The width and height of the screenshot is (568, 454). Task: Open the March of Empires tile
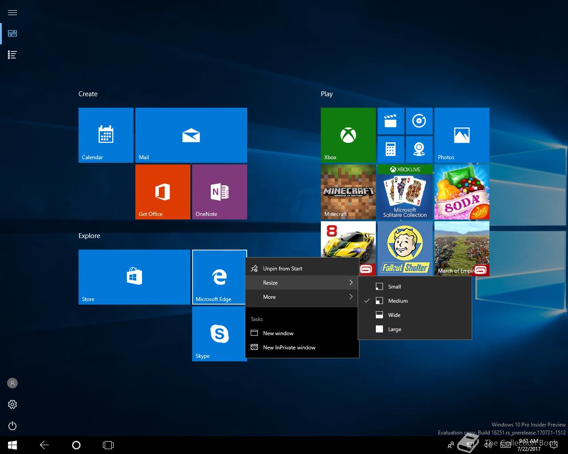pyautogui.click(x=462, y=249)
